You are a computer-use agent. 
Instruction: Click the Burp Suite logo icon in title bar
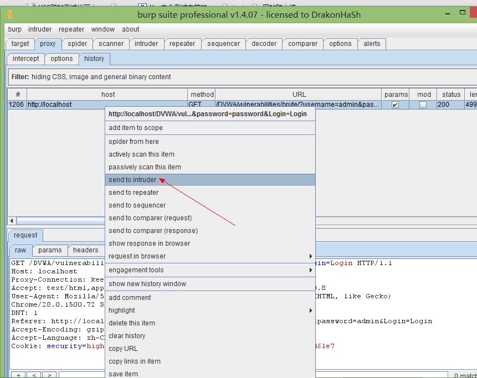pyautogui.click(x=9, y=14)
